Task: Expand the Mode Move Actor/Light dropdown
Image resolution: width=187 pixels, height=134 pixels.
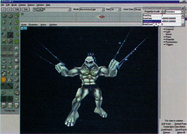Action: pyautogui.click(x=103, y=9)
